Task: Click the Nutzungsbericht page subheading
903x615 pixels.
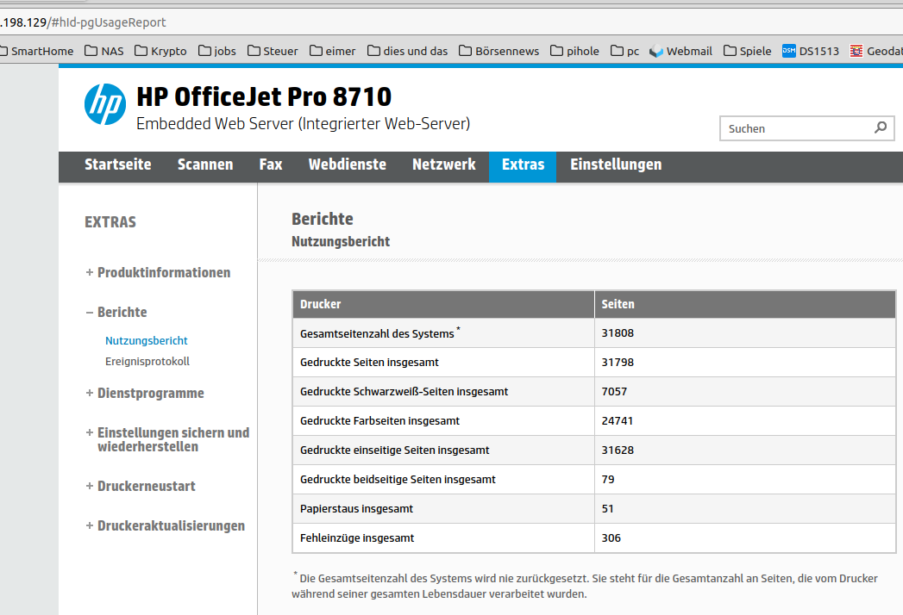Action: 341,242
